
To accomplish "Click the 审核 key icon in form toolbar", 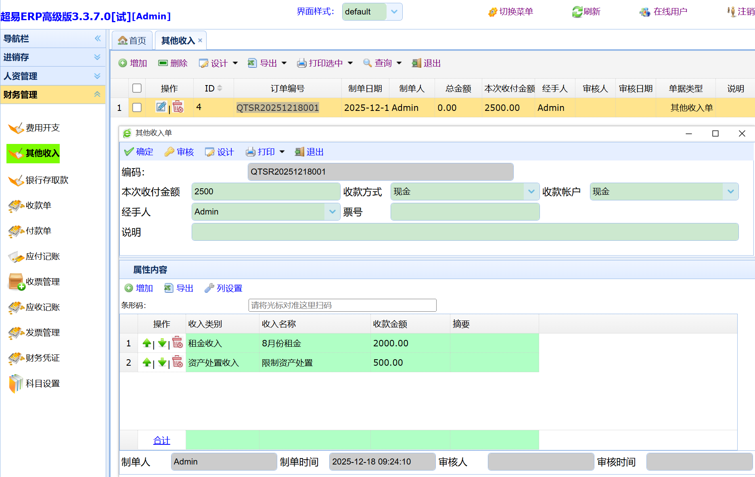I will pos(169,152).
